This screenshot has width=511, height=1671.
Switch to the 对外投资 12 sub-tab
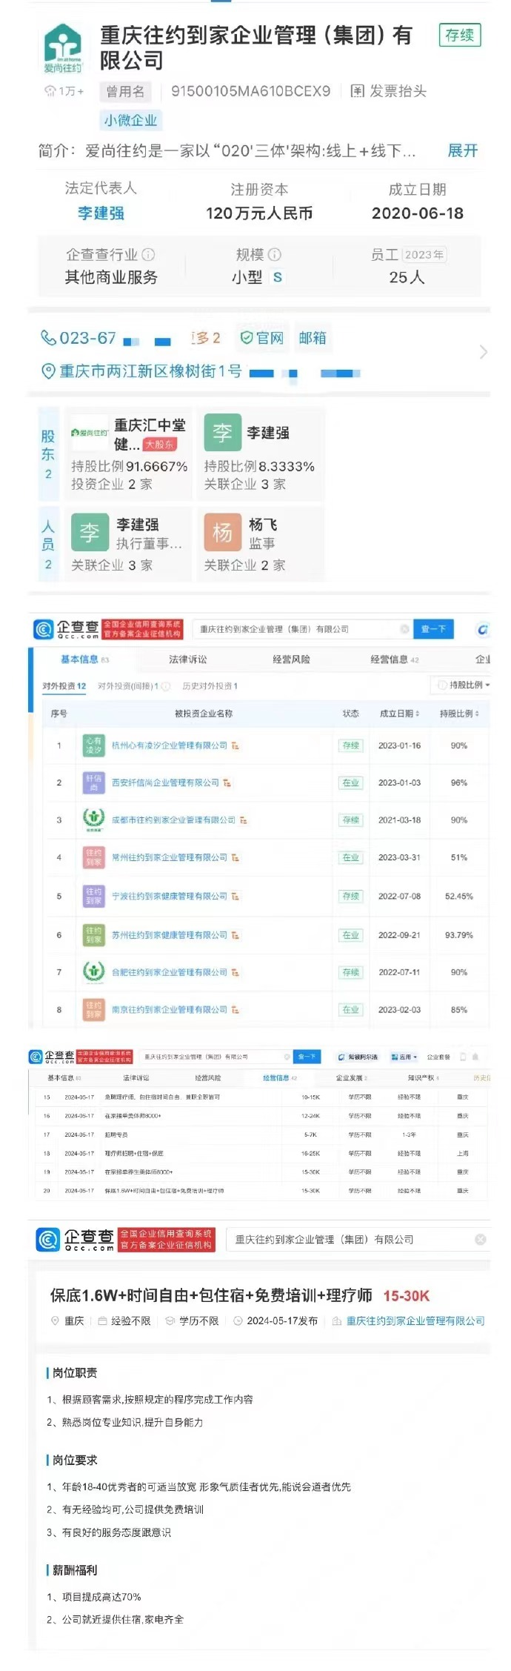(x=64, y=686)
